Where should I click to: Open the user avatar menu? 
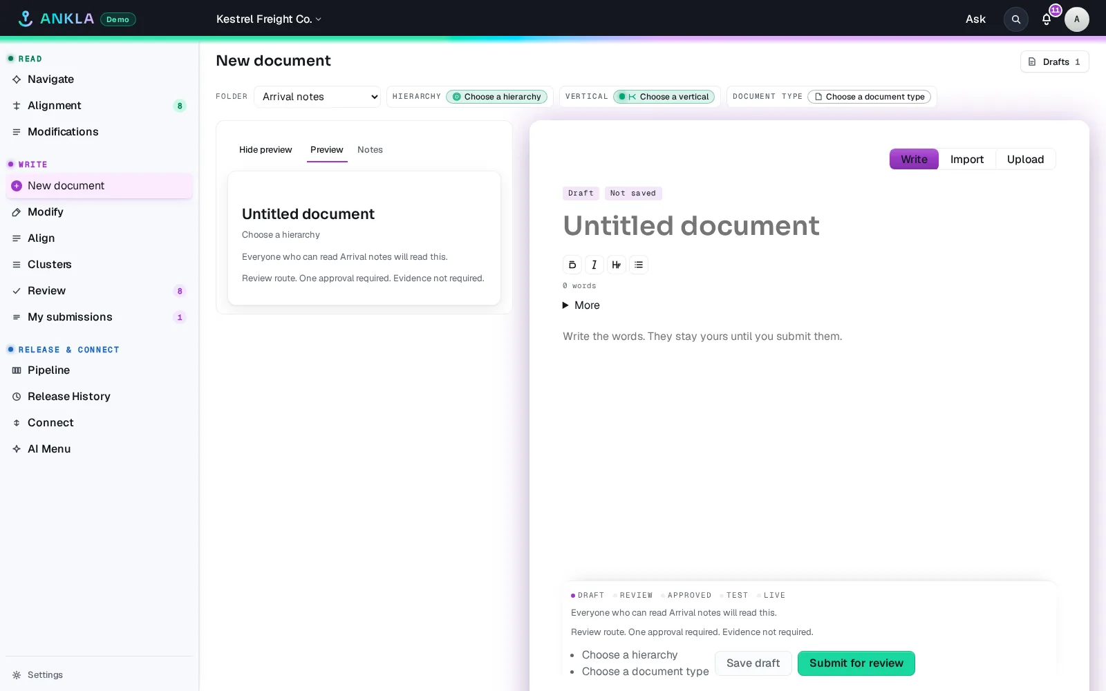tap(1076, 19)
